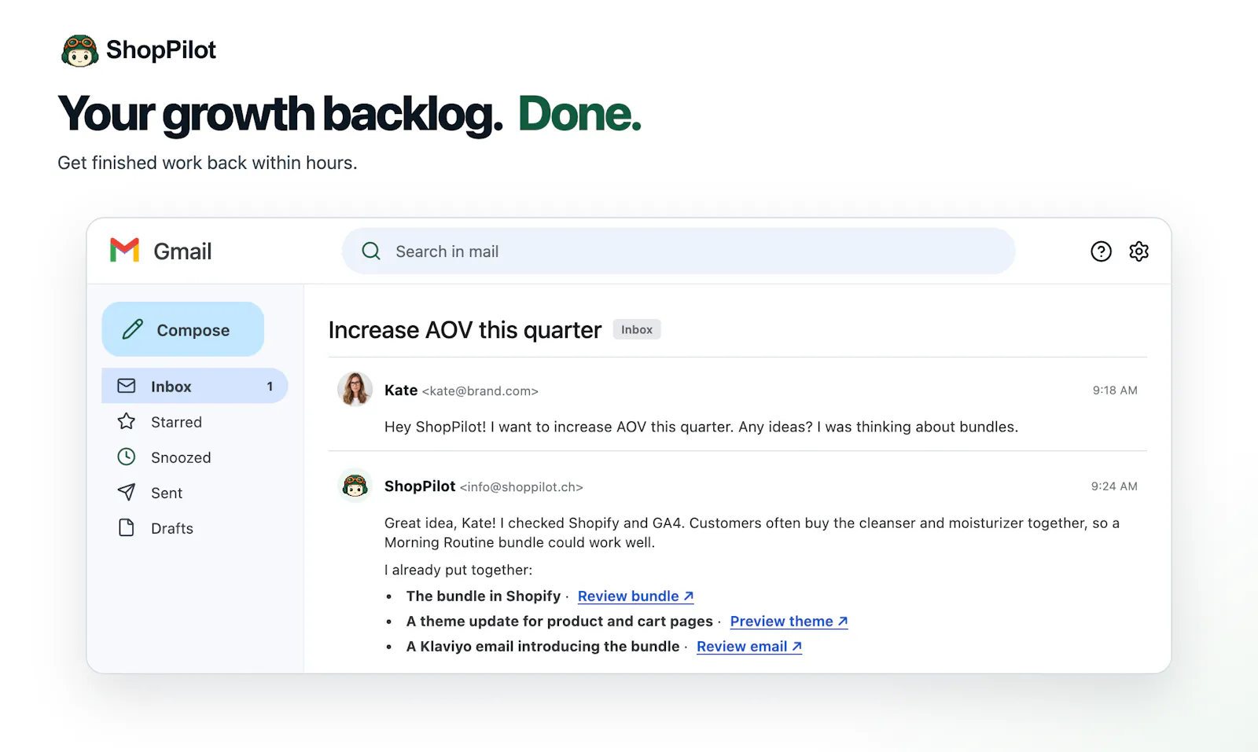This screenshot has width=1258, height=752.
Task: Click 'The bundle in Shopify' text
Action: tap(484, 596)
